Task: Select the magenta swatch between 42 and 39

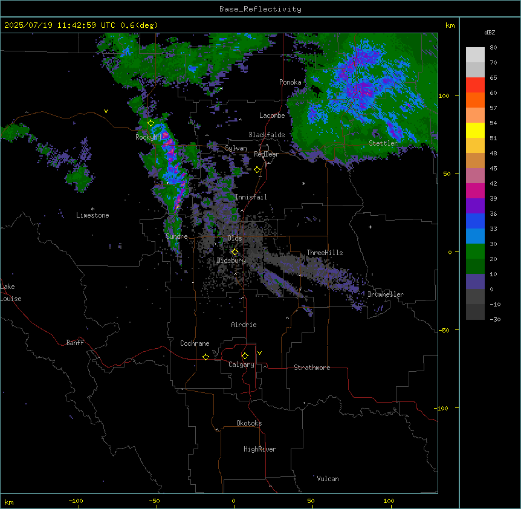Action: 475,190
